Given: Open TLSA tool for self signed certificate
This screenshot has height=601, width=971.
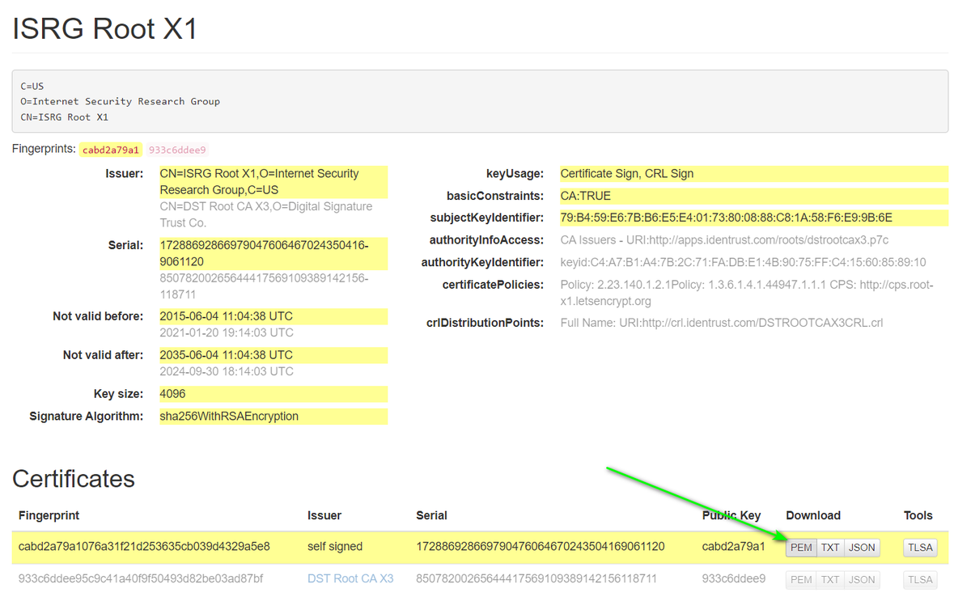Looking at the screenshot, I should click(x=920, y=548).
